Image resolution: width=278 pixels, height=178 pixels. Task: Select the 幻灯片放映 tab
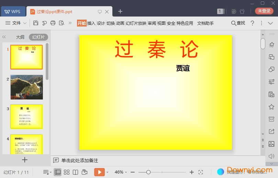pyautogui.click(x=136, y=23)
